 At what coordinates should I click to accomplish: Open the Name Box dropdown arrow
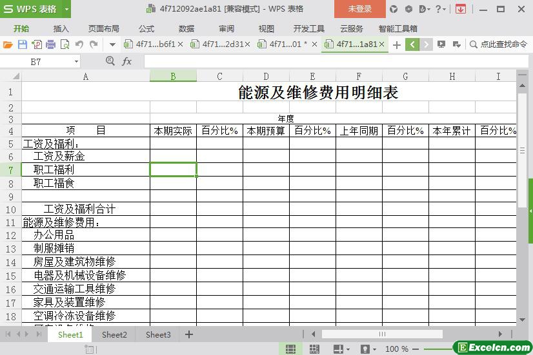click(x=77, y=61)
